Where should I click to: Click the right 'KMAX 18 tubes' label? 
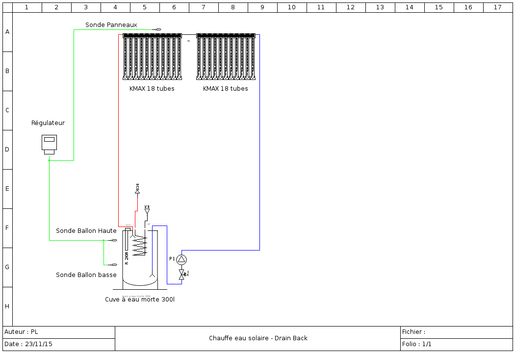(225, 89)
